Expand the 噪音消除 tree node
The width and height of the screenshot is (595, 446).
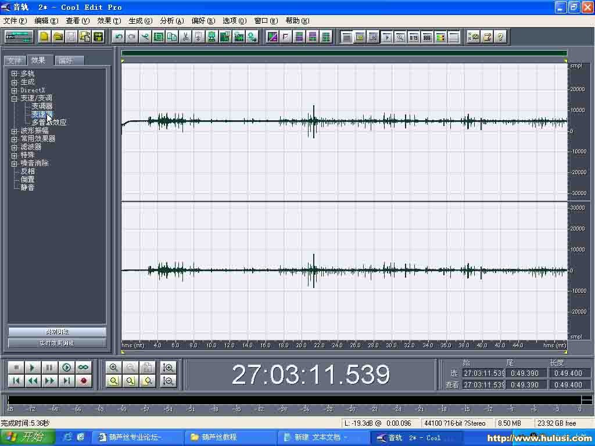coord(15,163)
